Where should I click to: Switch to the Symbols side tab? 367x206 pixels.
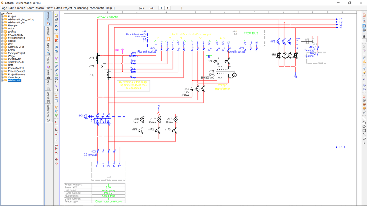(48, 34)
